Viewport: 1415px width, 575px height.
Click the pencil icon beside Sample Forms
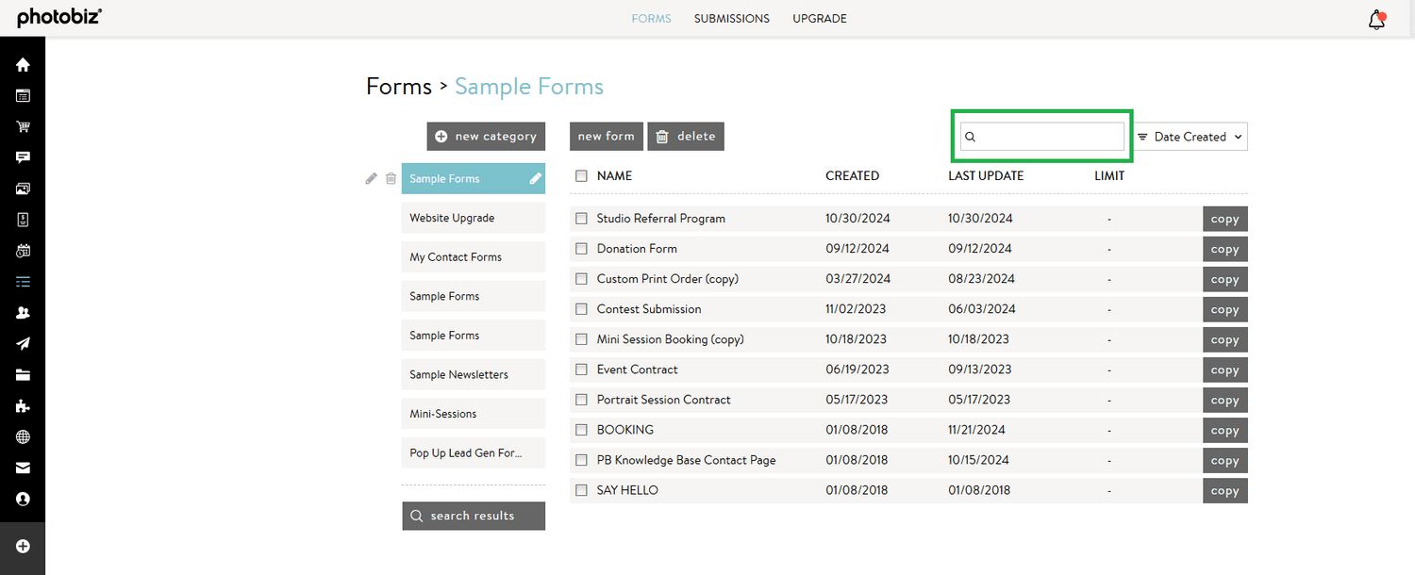[x=371, y=177]
